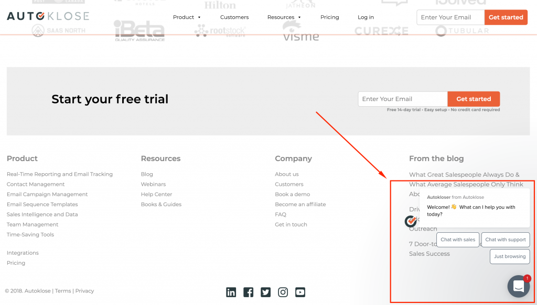Open Autoklose Facebook page icon

click(248, 292)
